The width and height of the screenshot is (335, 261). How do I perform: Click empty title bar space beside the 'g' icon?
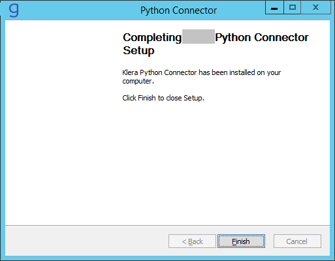(x=76, y=10)
